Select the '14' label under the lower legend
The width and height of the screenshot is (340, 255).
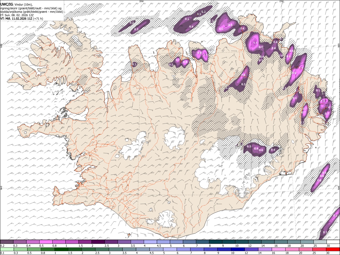260,253
